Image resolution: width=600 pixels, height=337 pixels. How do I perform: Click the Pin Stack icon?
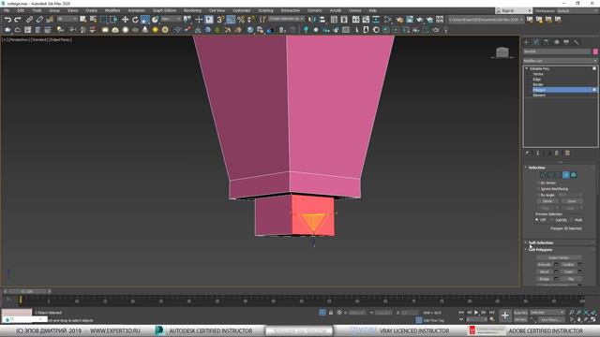tap(527, 154)
